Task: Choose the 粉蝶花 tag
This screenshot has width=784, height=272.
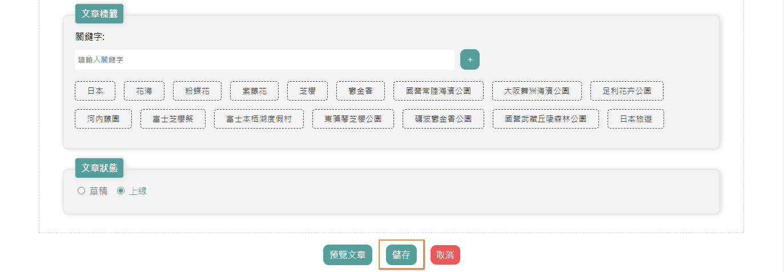Action: (197, 91)
